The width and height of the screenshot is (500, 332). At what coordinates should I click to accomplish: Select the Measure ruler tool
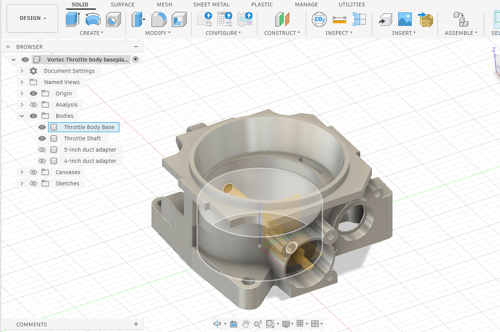click(339, 19)
